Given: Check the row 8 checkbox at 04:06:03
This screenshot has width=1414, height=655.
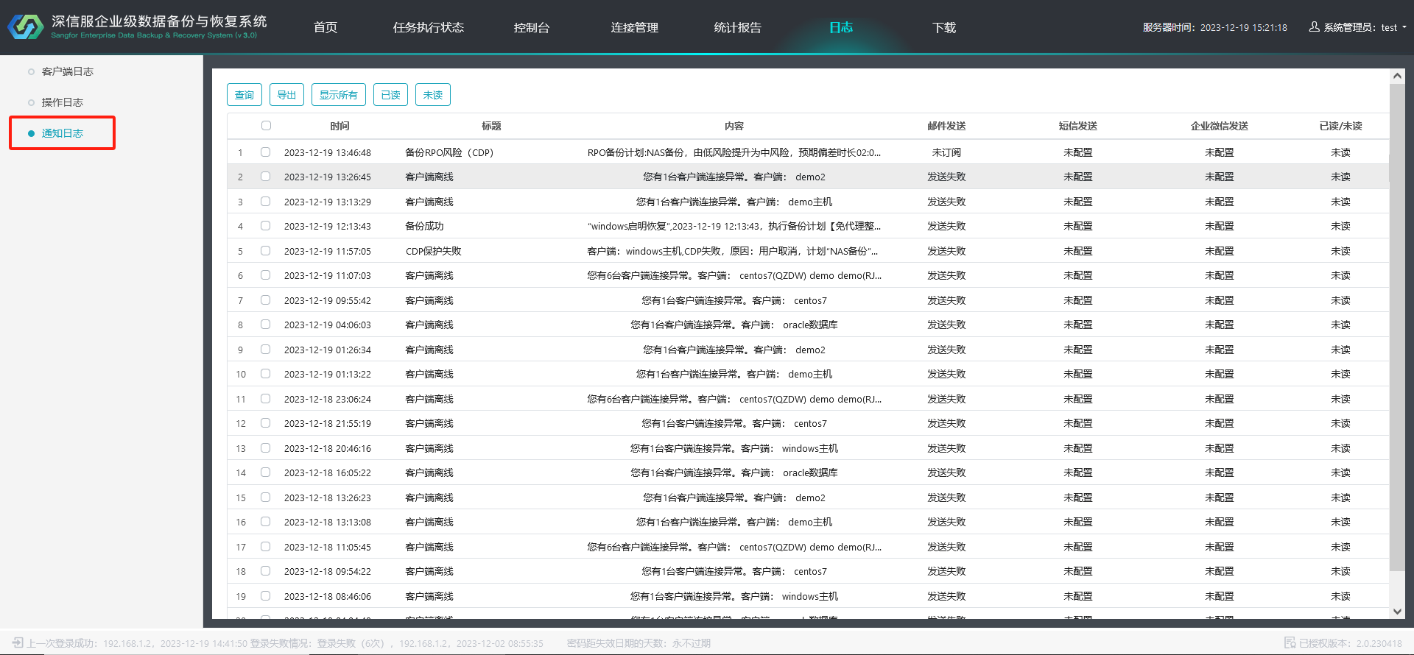Looking at the screenshot, I should point(266,325).
